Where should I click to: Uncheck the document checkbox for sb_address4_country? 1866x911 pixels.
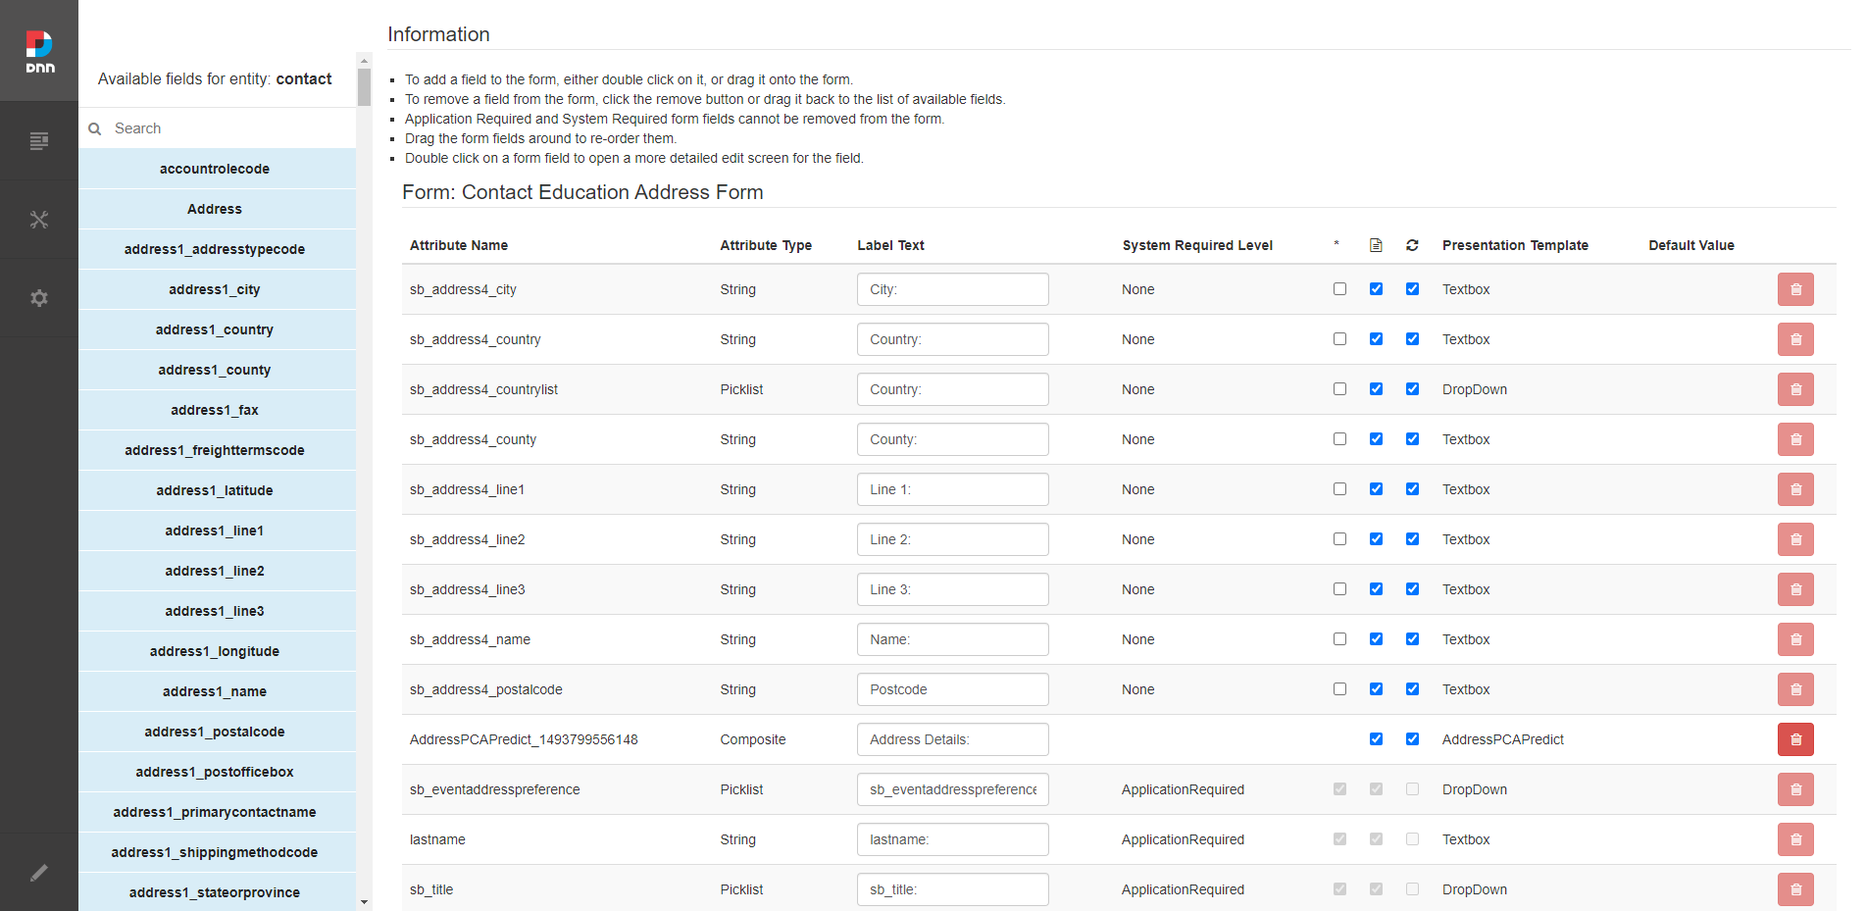[1376, 339]
